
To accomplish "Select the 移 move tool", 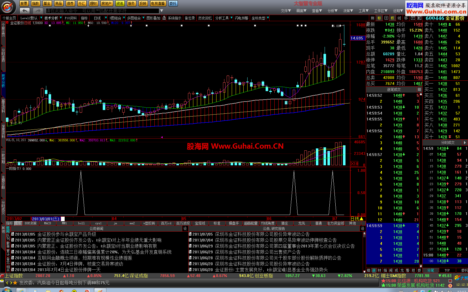I will tap(406, 18).
